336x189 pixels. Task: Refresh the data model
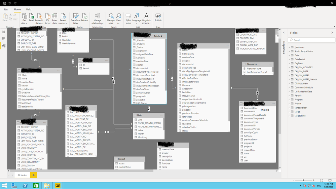(x=84, y=17)
